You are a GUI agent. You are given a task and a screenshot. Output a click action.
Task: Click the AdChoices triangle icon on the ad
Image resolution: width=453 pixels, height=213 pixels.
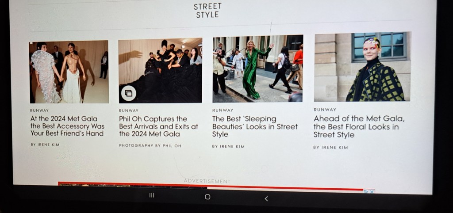(x=366, y=191)
